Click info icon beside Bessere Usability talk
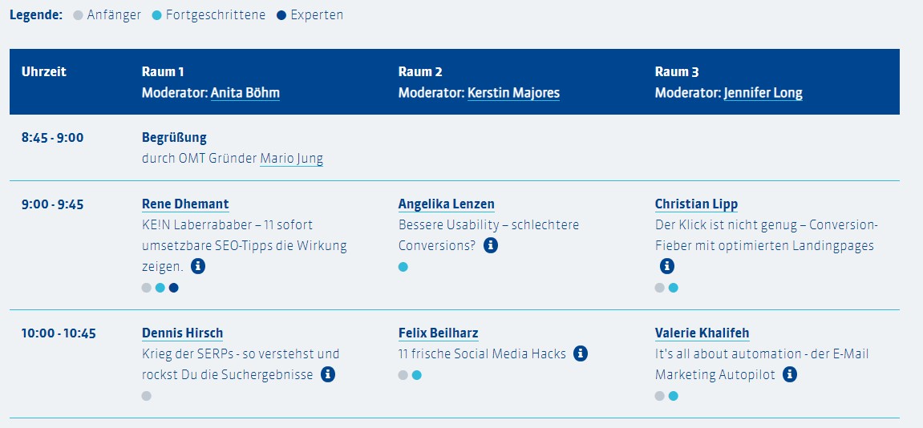923x428 pixels. [x=491, y=245]
